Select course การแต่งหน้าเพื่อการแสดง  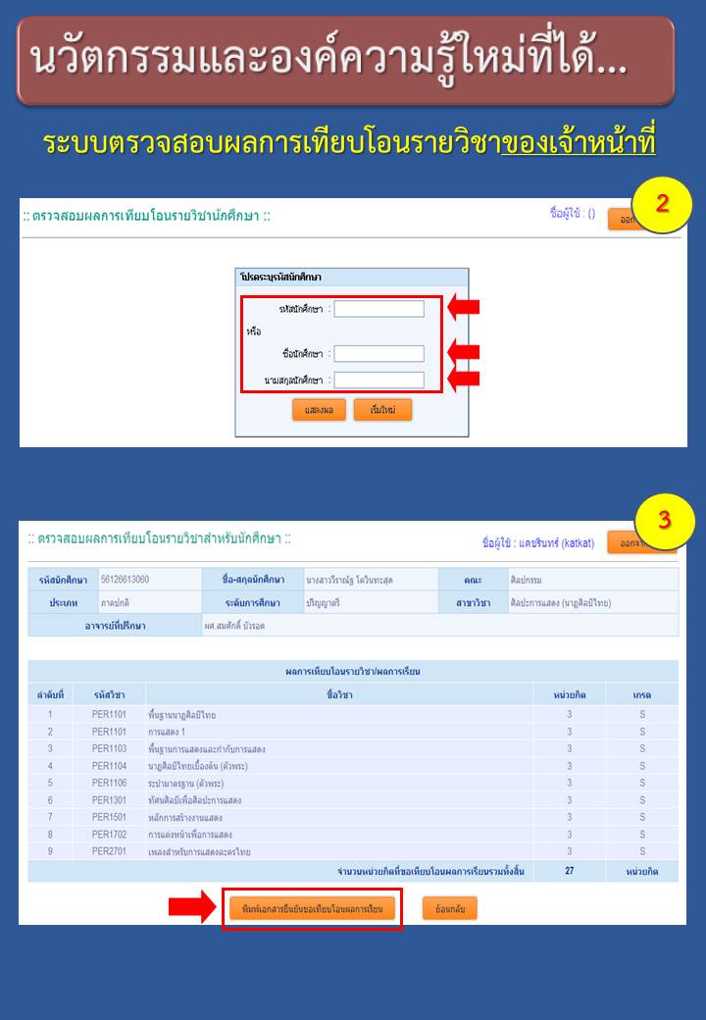click(190, 835)
